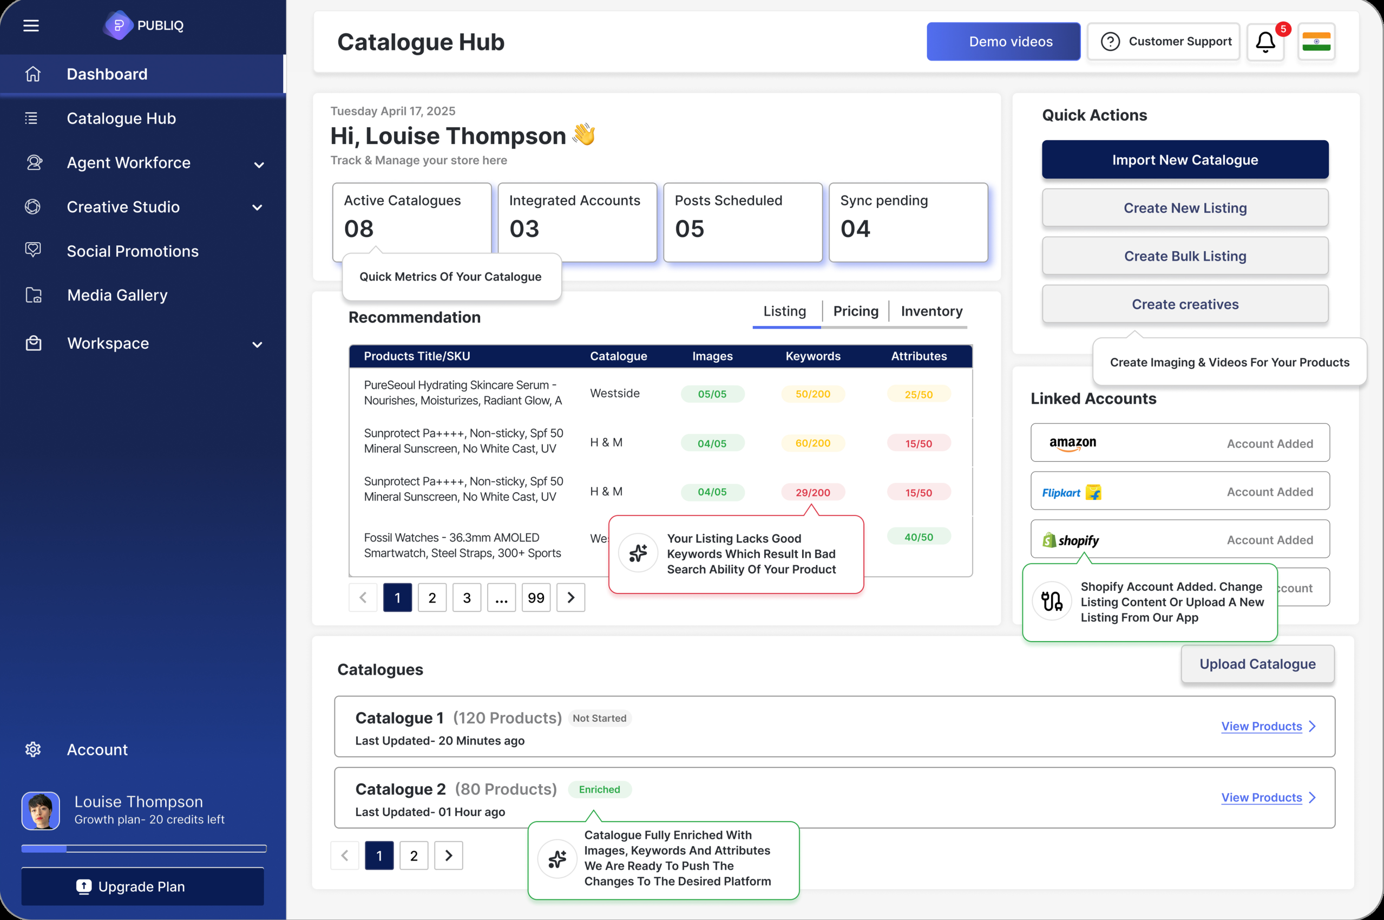The height and width of the screenshot is (920, 1384).
Task: Select the Creative Studio globe icon
Action: 33,206
